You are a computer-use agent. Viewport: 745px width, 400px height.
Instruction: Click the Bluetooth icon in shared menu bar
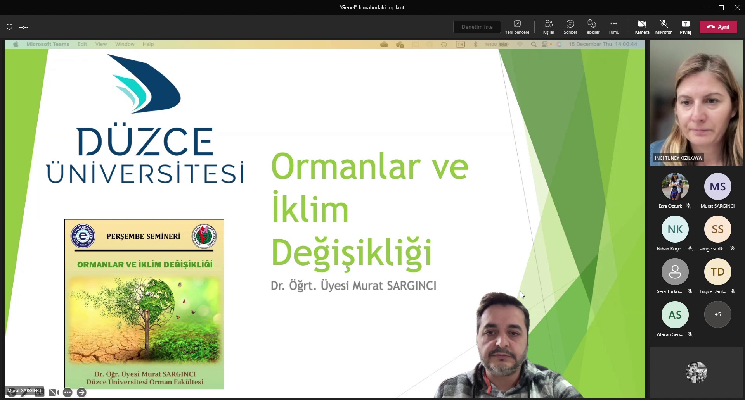(476, 45)
